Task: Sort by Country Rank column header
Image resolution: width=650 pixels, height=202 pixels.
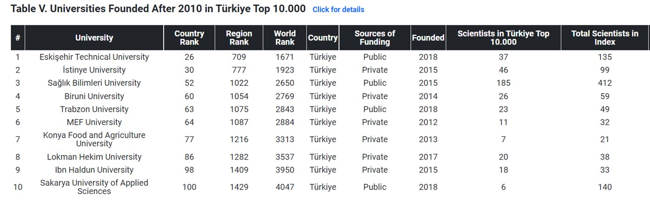Action: point(189,38)
